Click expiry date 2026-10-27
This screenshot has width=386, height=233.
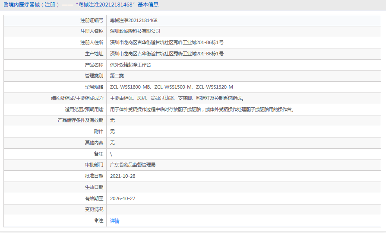pyautogui.click(x=123, y=198)
